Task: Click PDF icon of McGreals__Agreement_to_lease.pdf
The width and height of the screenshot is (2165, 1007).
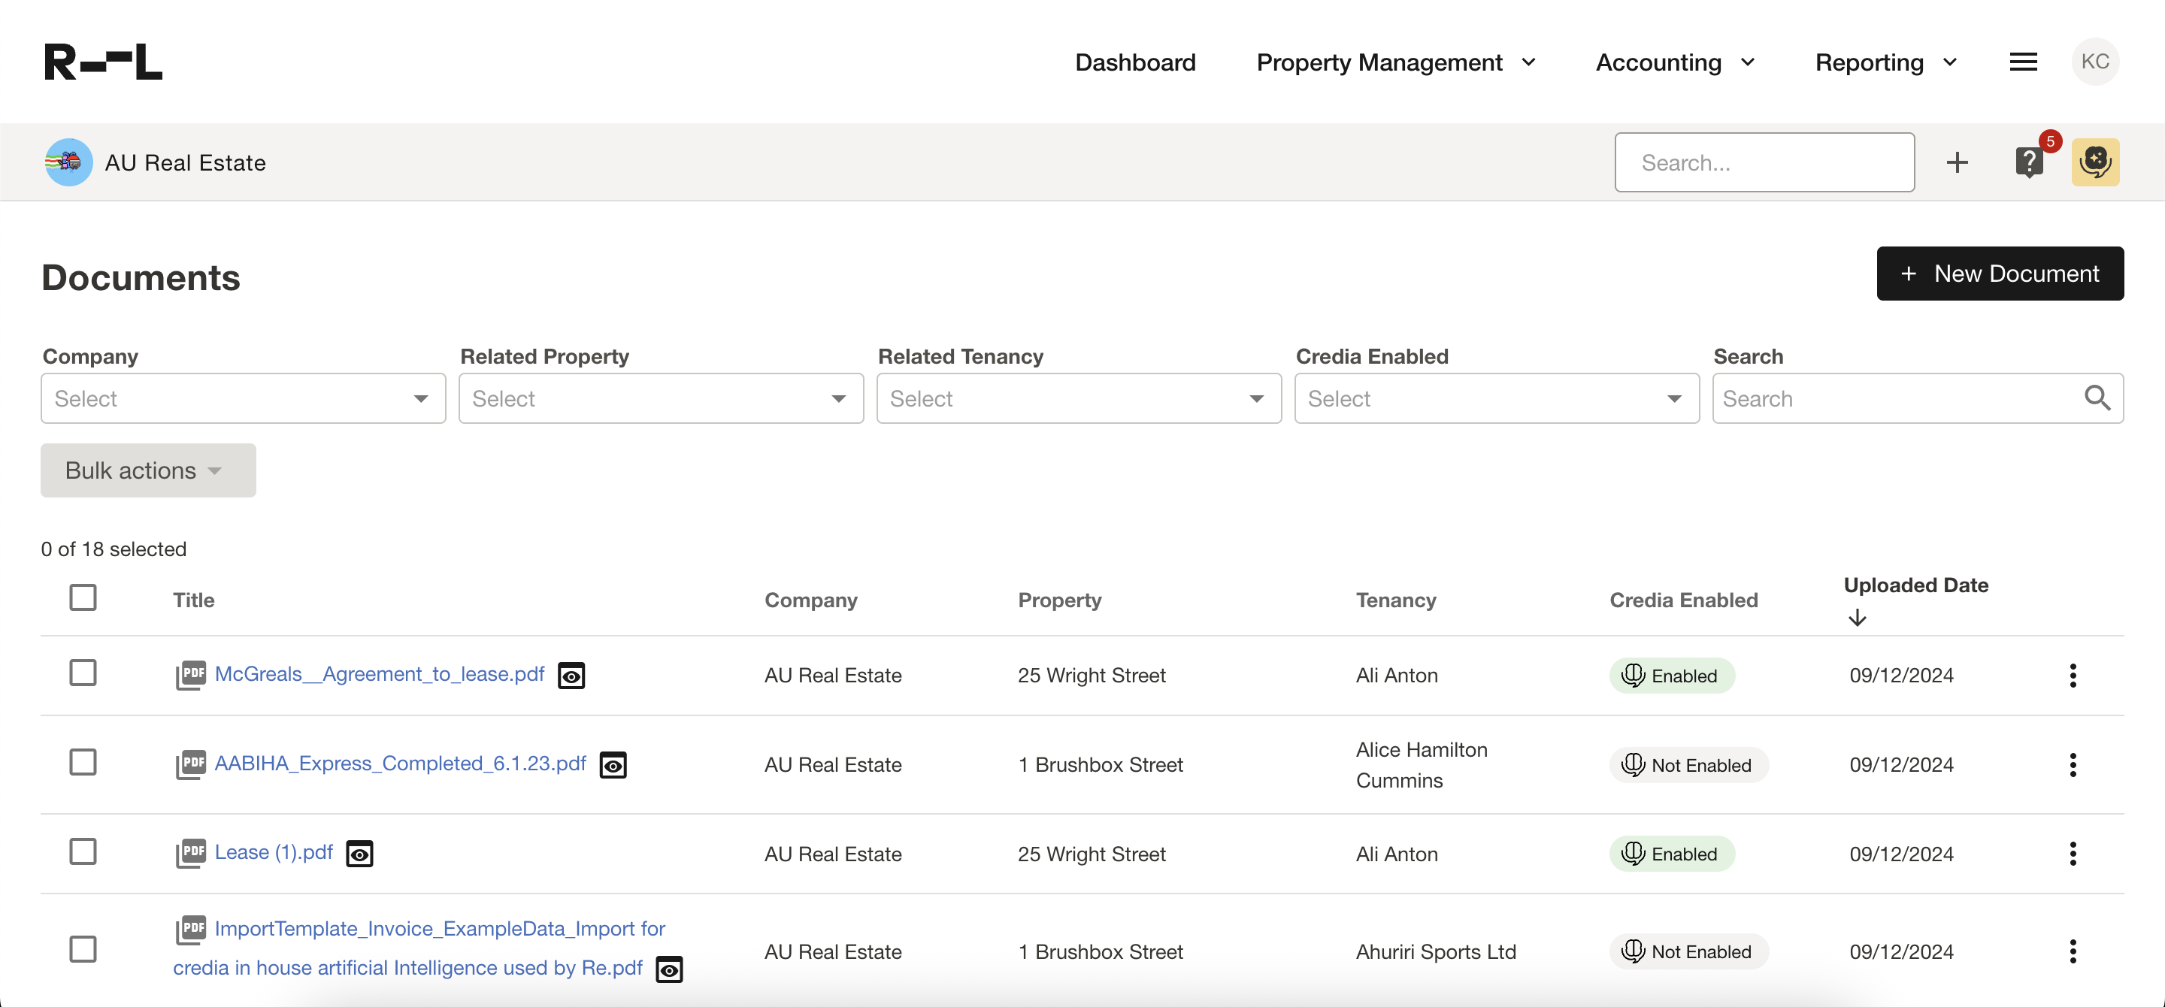Action: click(x=191, y=674)
